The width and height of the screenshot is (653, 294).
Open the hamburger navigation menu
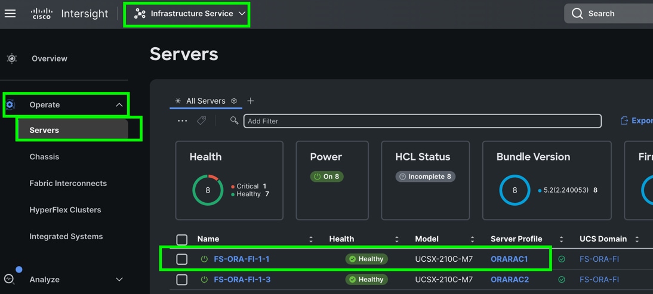(x=10, y=13)
